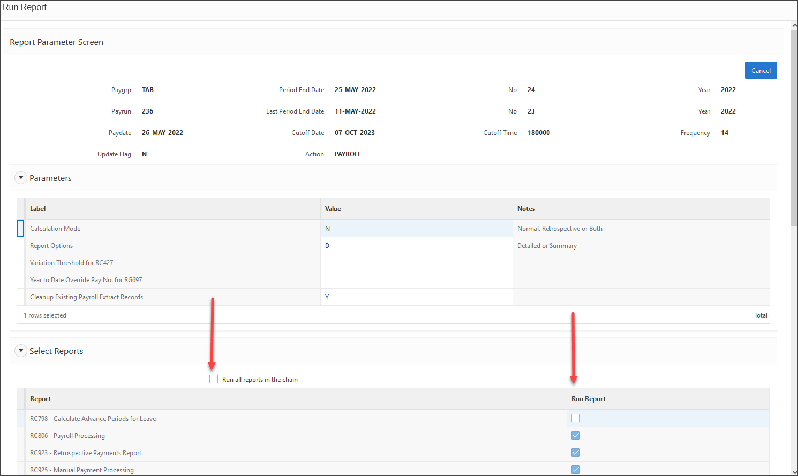Click the Report Options value cell
Screen dimensions: 798x476
(x=416, y=246)
